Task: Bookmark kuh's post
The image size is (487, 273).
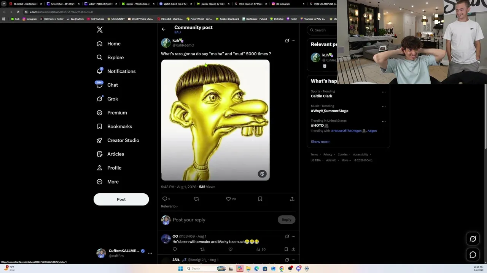Action: [x=260, y=199]
